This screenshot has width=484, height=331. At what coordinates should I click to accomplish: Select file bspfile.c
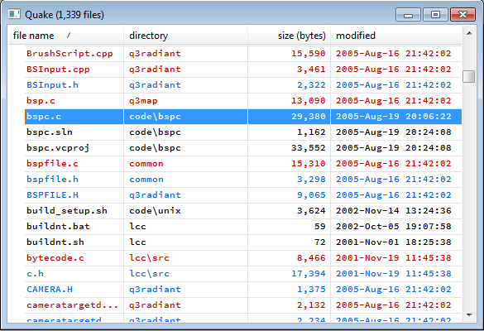52,164
